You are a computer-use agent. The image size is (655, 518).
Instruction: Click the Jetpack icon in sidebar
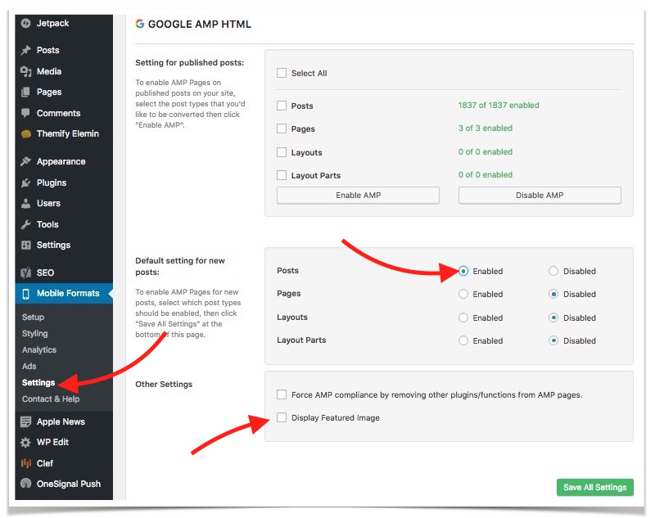coord(26,22)
